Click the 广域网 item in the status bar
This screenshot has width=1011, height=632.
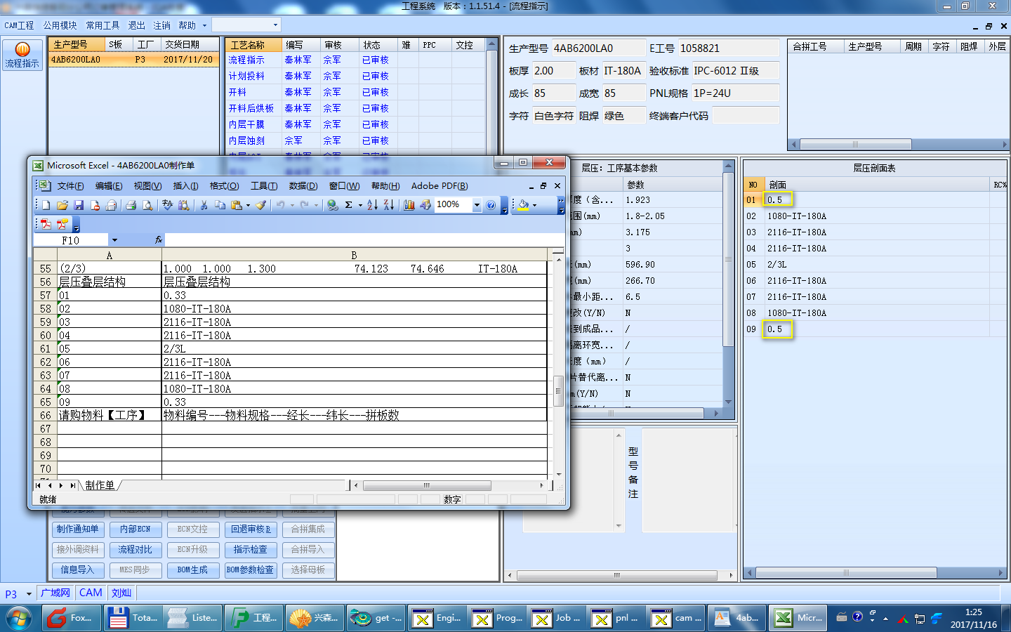point(55,593)
